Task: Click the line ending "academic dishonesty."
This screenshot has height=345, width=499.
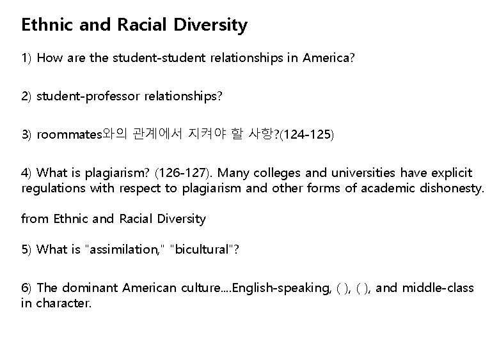Action: coord(253,188)
